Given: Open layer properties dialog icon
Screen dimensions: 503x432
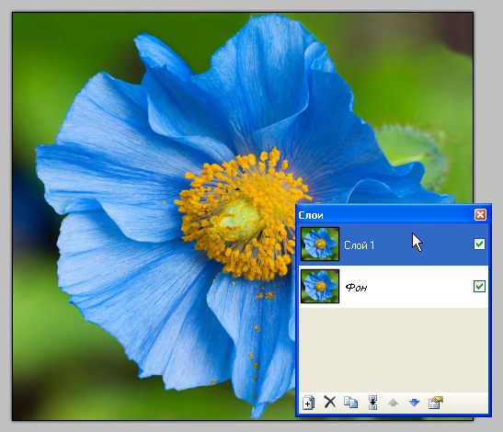Looking at the screenshot, I should pyautogui.click(x=436, y=403).
